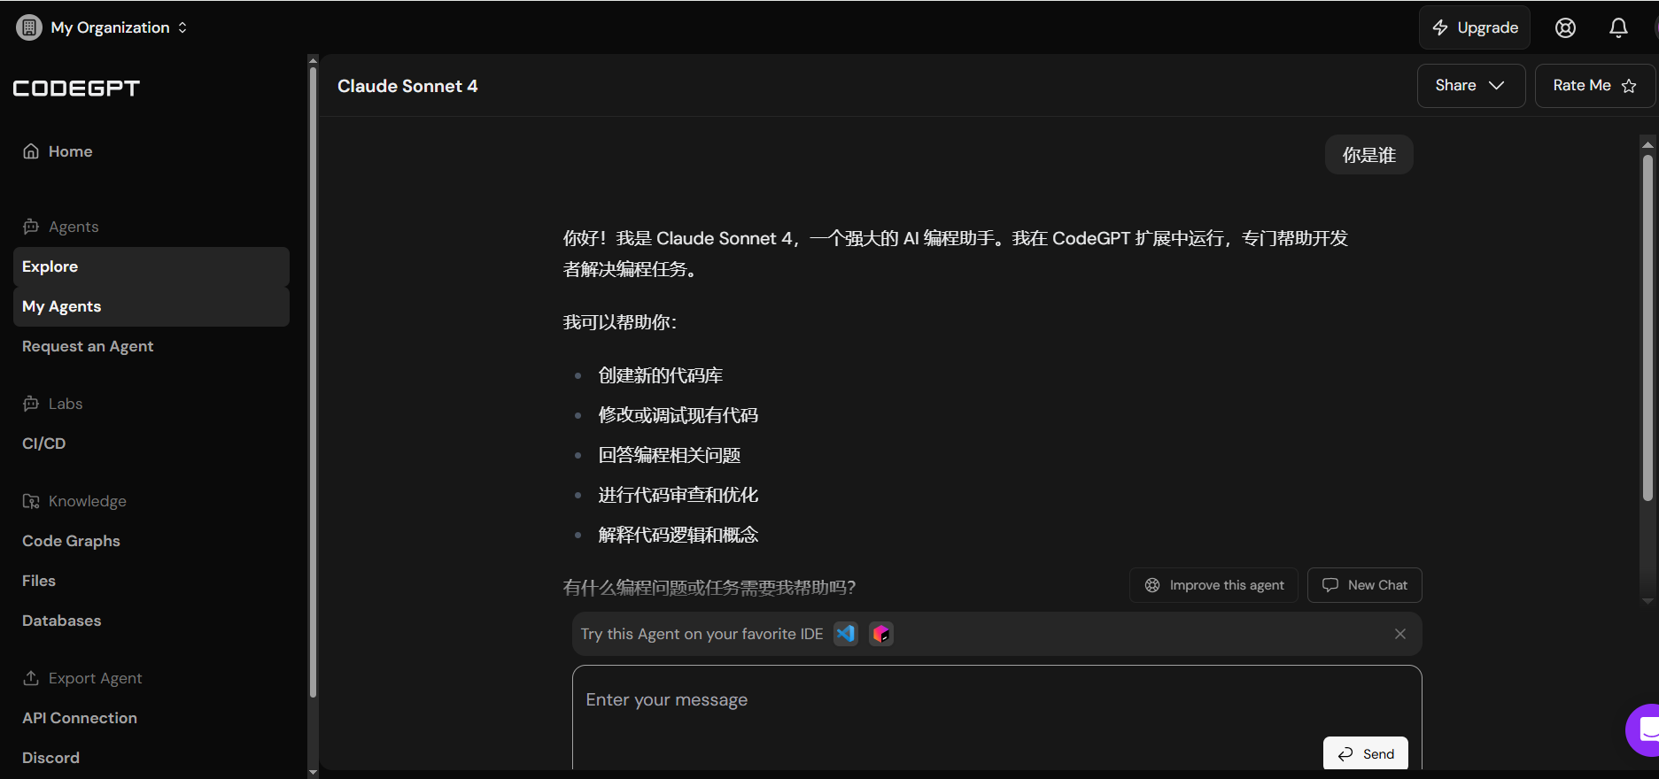The width and height of the screenshot is (1659, 779).
Task: Select Code Graphs under Knowledge
Action: (x=71, y=541)
